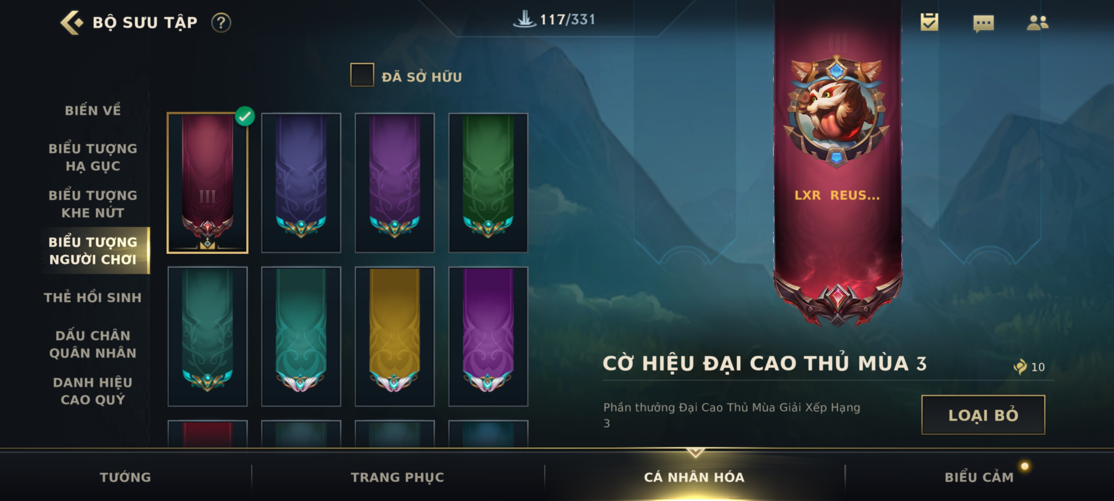This screenshot has height=501, width=1114.
Task: Open the chat bubble icon
Action: click(x=983, y=23)
